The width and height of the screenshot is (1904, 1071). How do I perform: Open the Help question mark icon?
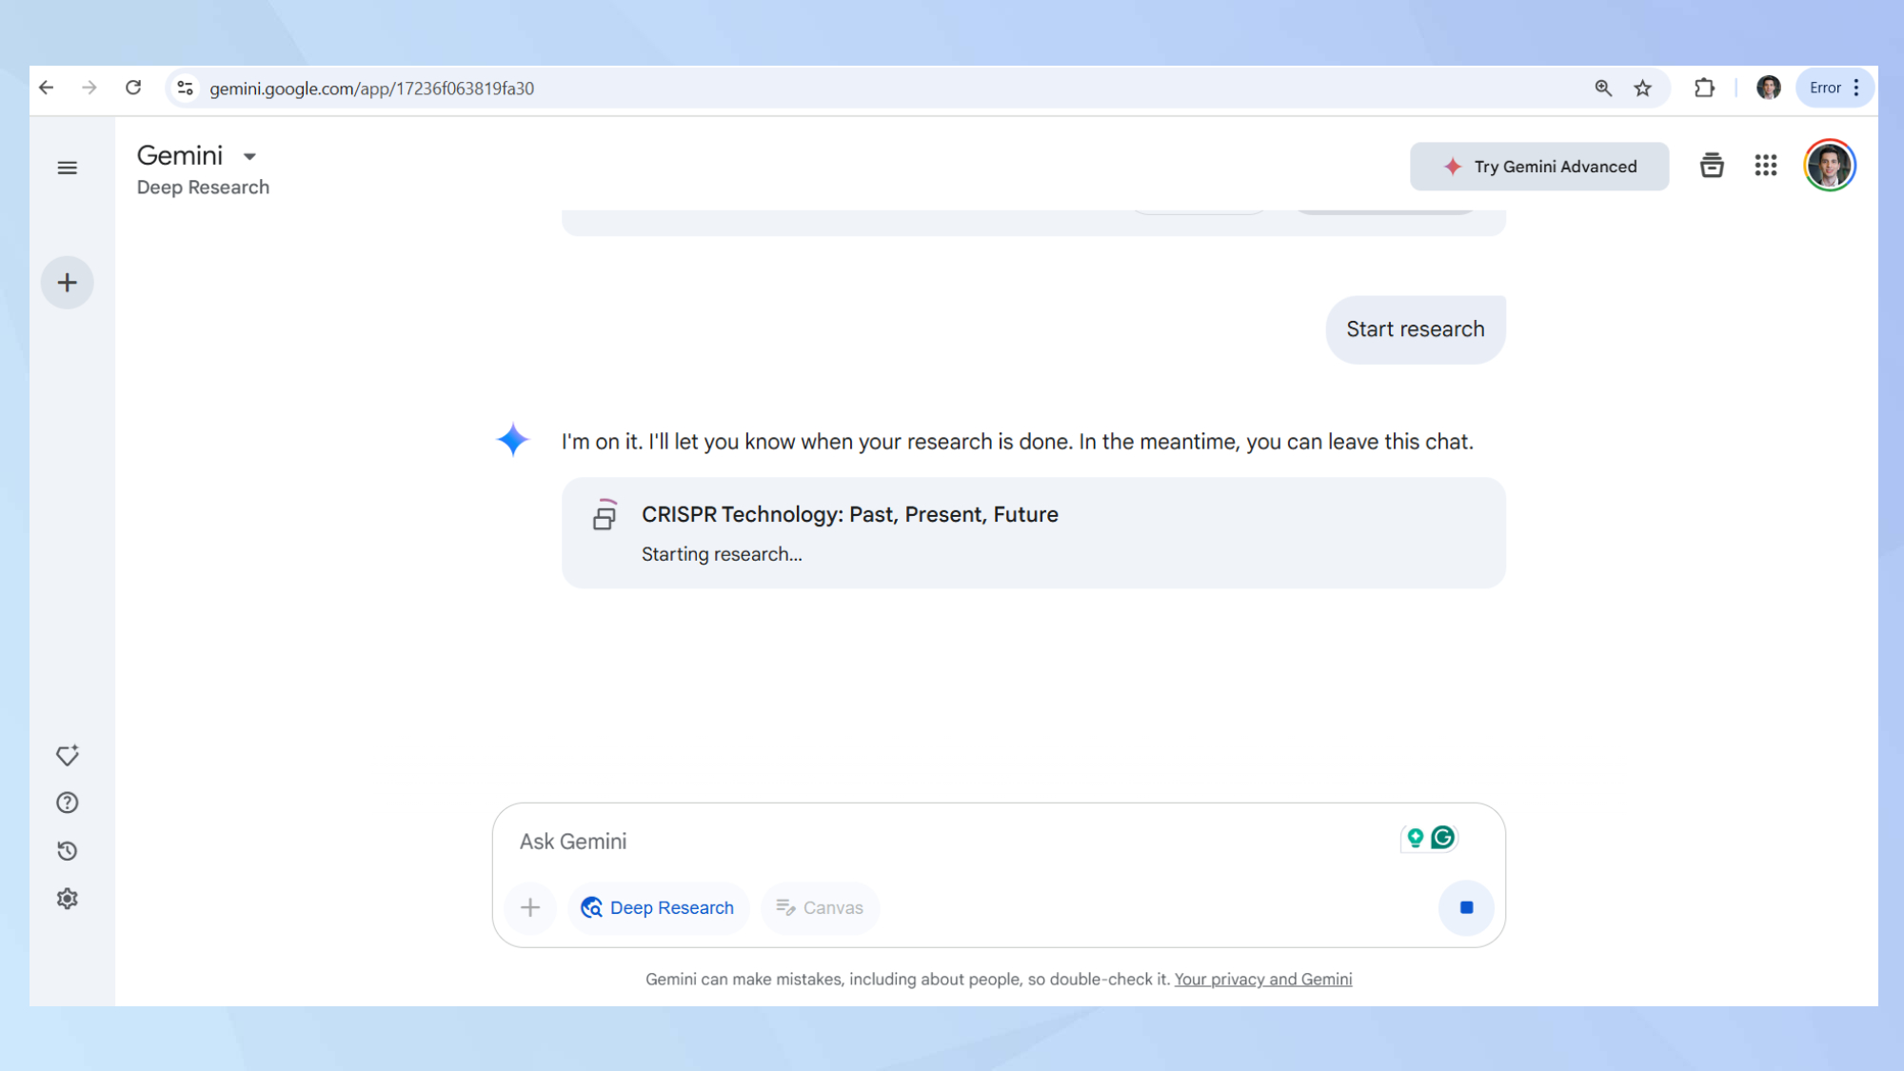point(67,803)
